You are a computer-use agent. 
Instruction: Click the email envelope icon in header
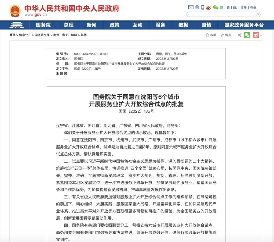pyautogui.click(x=191, y=8)
